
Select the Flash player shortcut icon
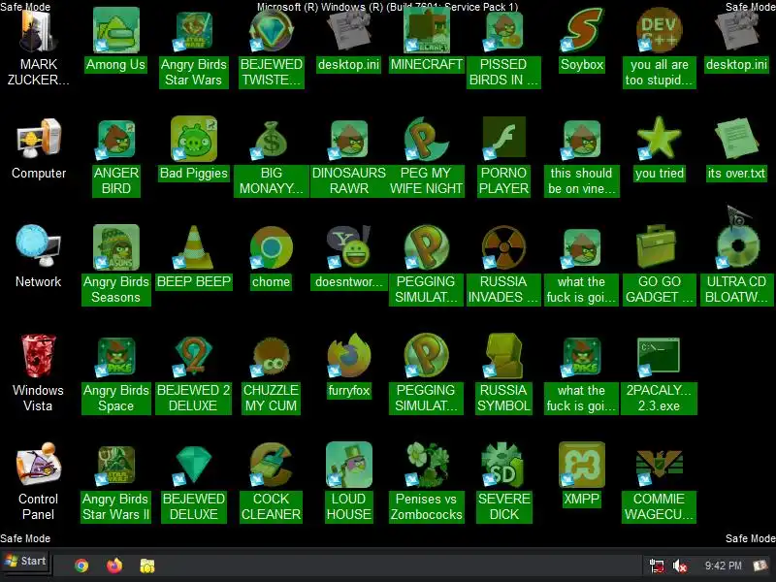click(x=503, y=139)
